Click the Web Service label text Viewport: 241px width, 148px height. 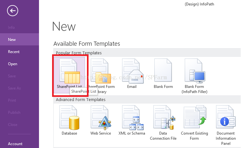coord(101,133)
